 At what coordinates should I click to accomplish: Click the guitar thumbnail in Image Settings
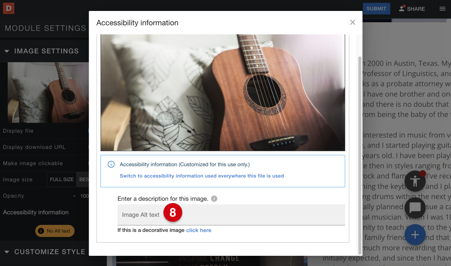[x=48, y=92]
